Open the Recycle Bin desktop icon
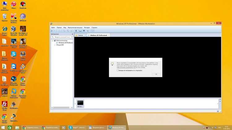Viewport: 232px width, 130px height. pyautogui.click(x=5, y=17)
